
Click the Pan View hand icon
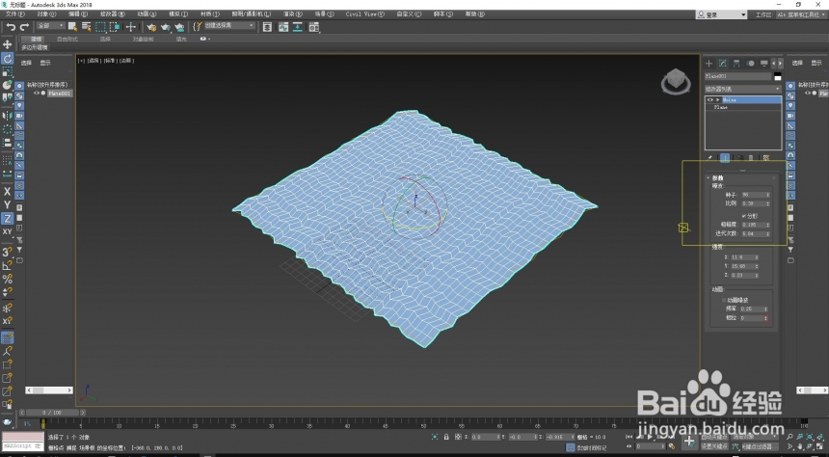click(x=799, y=447)
